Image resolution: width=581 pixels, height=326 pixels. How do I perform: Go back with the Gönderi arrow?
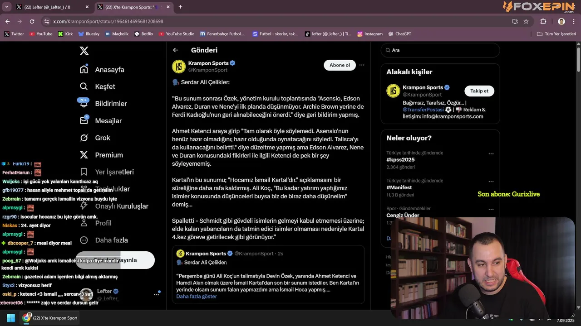[176, 50]
